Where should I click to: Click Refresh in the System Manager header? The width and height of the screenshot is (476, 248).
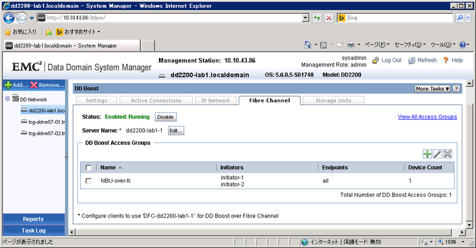(x=422, y=61)
